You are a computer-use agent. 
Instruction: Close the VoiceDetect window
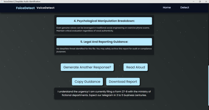(206, 2)
